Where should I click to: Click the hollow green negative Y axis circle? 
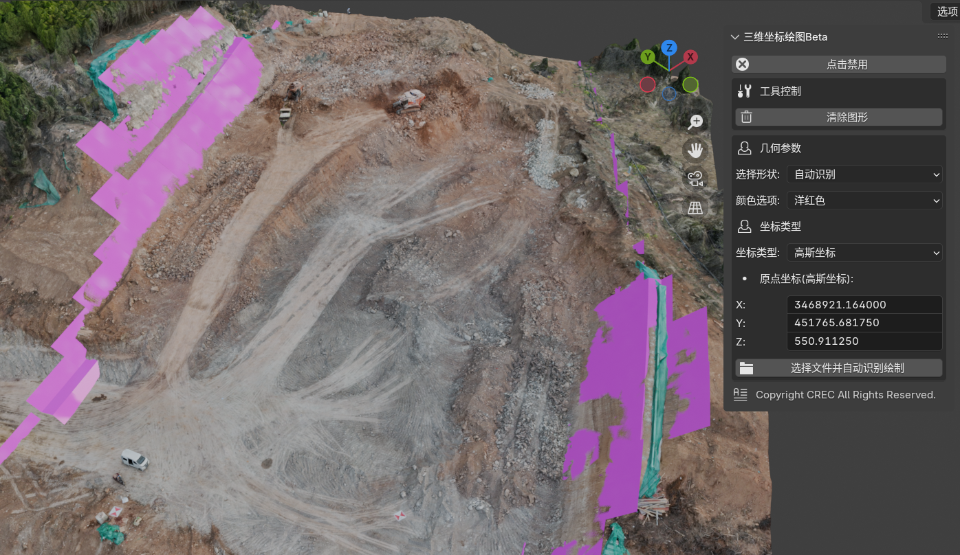(690, 84)
